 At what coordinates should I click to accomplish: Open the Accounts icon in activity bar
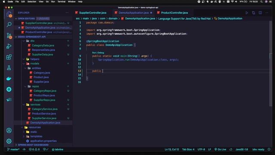(x=9, y=130)
